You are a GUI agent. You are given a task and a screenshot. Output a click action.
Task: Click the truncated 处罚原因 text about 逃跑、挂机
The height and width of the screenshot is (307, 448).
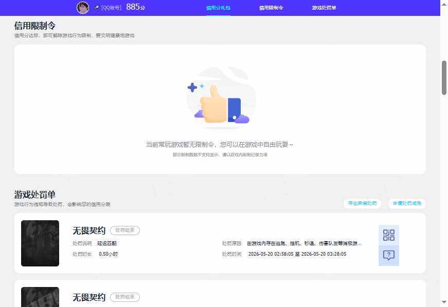click(x=304, y=243)
